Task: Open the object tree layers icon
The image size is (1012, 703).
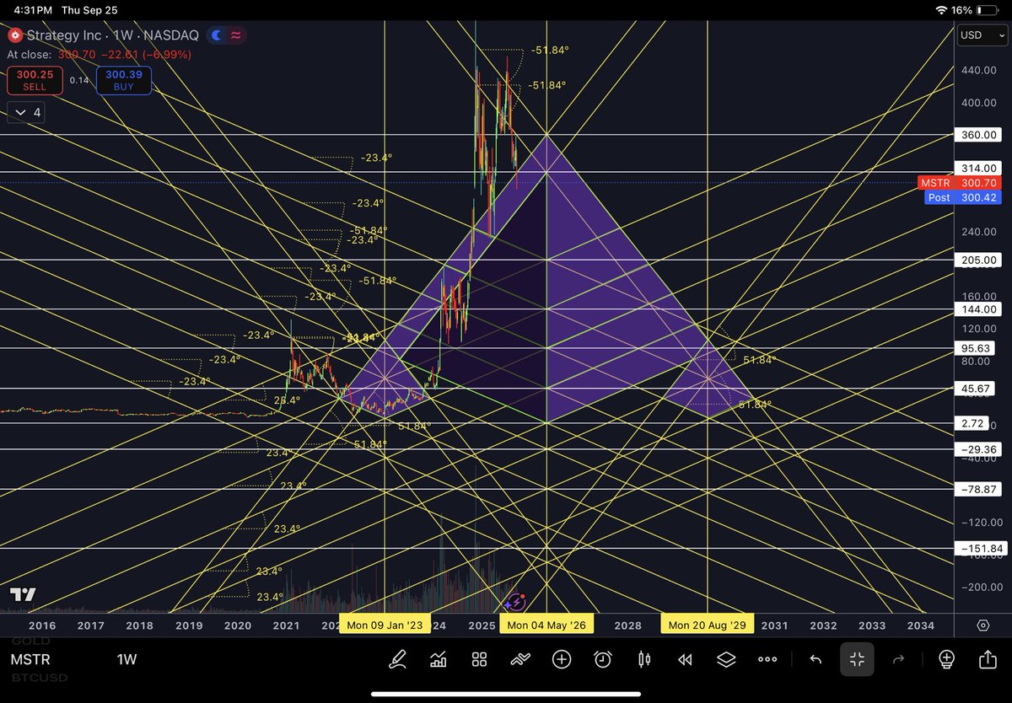Action: (x=726, y=659)
